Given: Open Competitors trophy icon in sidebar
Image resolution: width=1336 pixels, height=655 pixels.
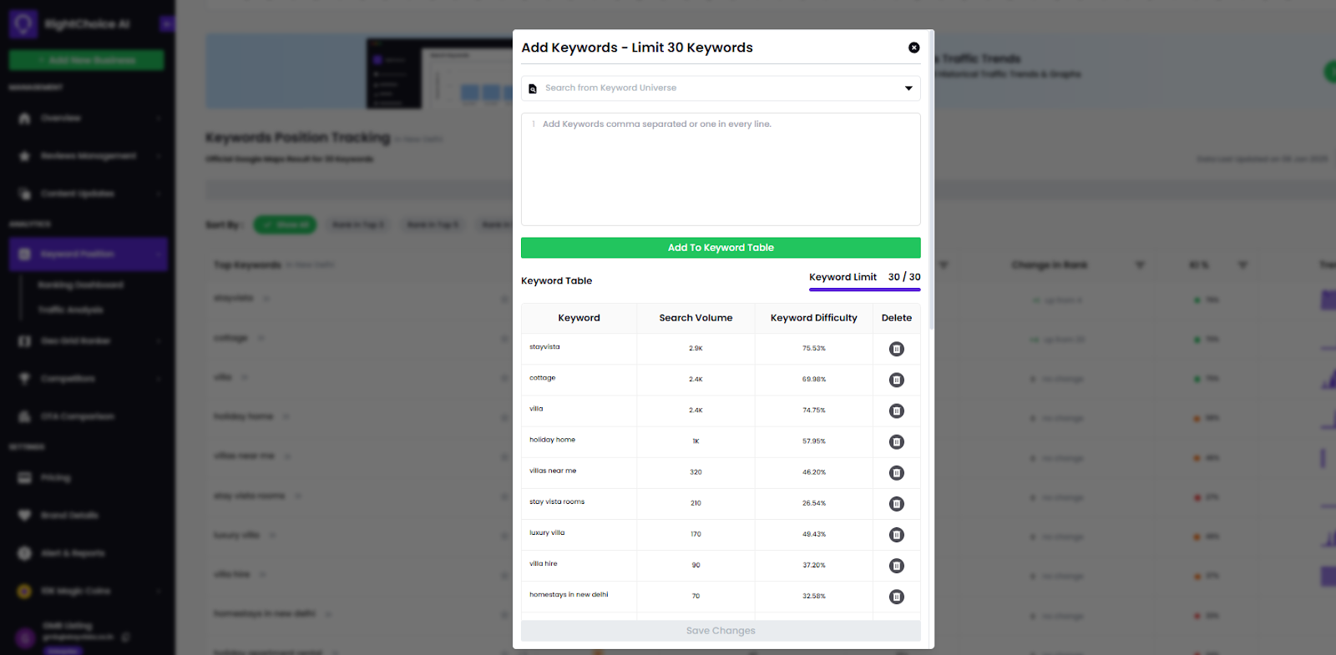Looking at the screenshot, I should pos(24,379).
